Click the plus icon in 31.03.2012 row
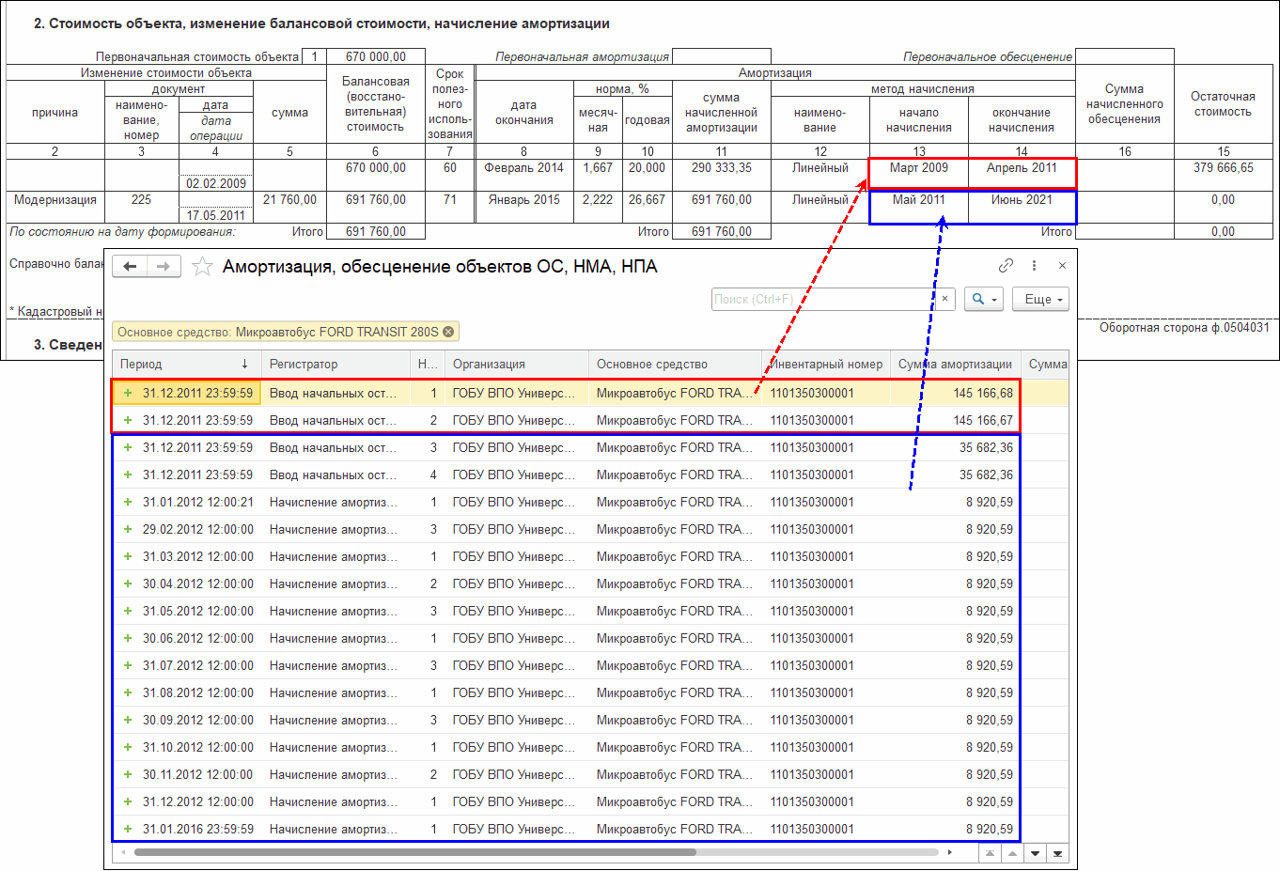1280x871 pixels. 128,556
